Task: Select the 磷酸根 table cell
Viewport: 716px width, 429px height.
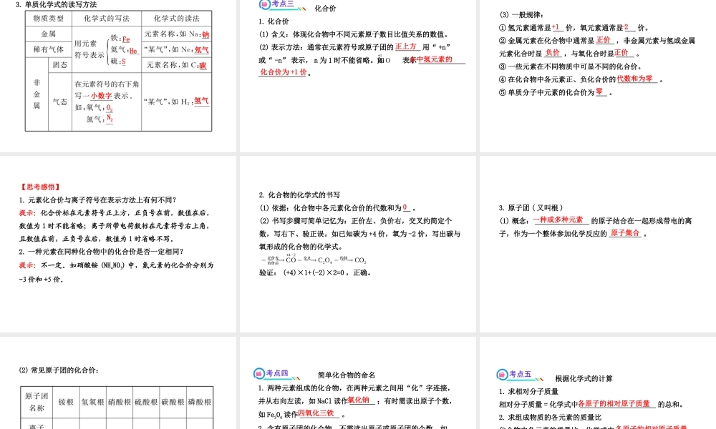Action: (x=200, y=402)
